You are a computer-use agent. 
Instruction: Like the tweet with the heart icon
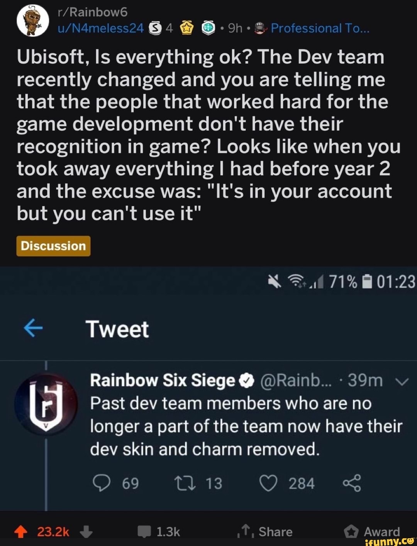coord(268,484)
